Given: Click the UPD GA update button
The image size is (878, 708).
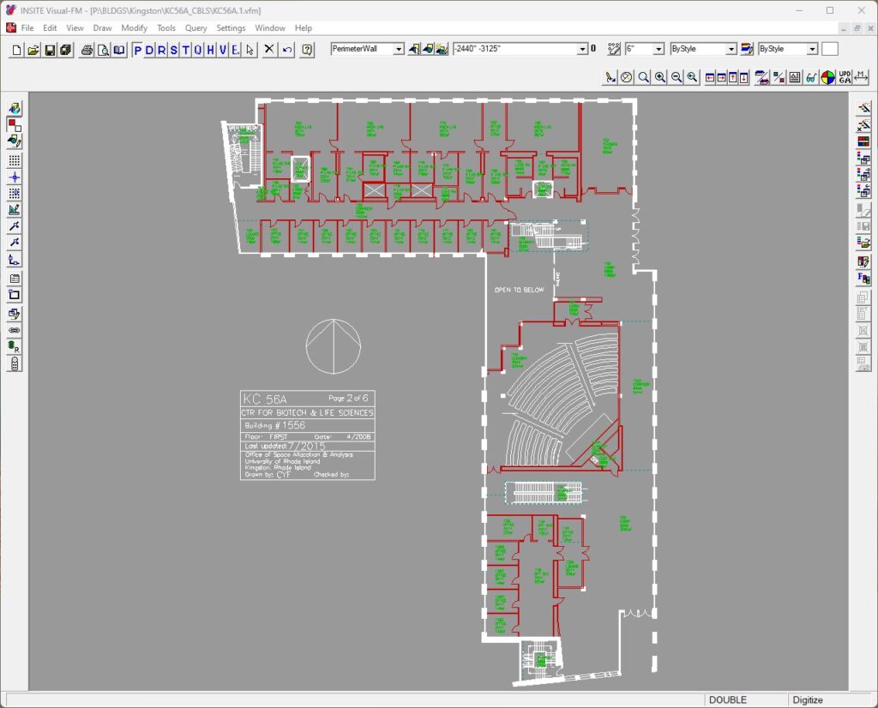Looking at the screenshot, I should (845, 78).
